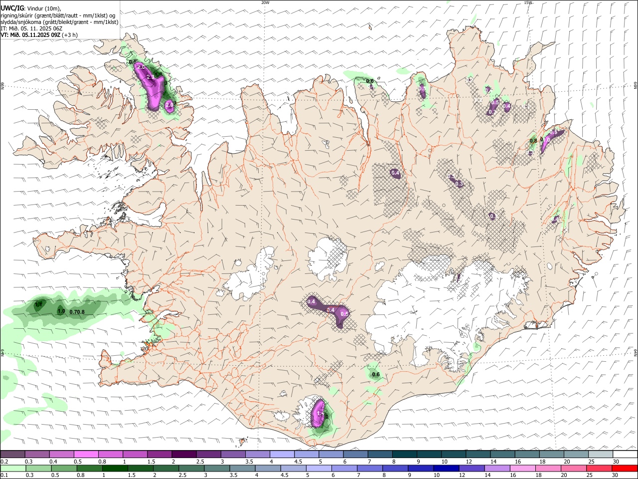The height and width of the screenshot is (479, 638).
Task: Click the 20W longitude label
Action: pyautogui.click(x=265, y=2)
